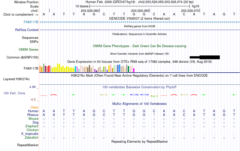
Task: Click the chr2:203,529,055-203,529,074 position header
Action: tap(166, 2)
